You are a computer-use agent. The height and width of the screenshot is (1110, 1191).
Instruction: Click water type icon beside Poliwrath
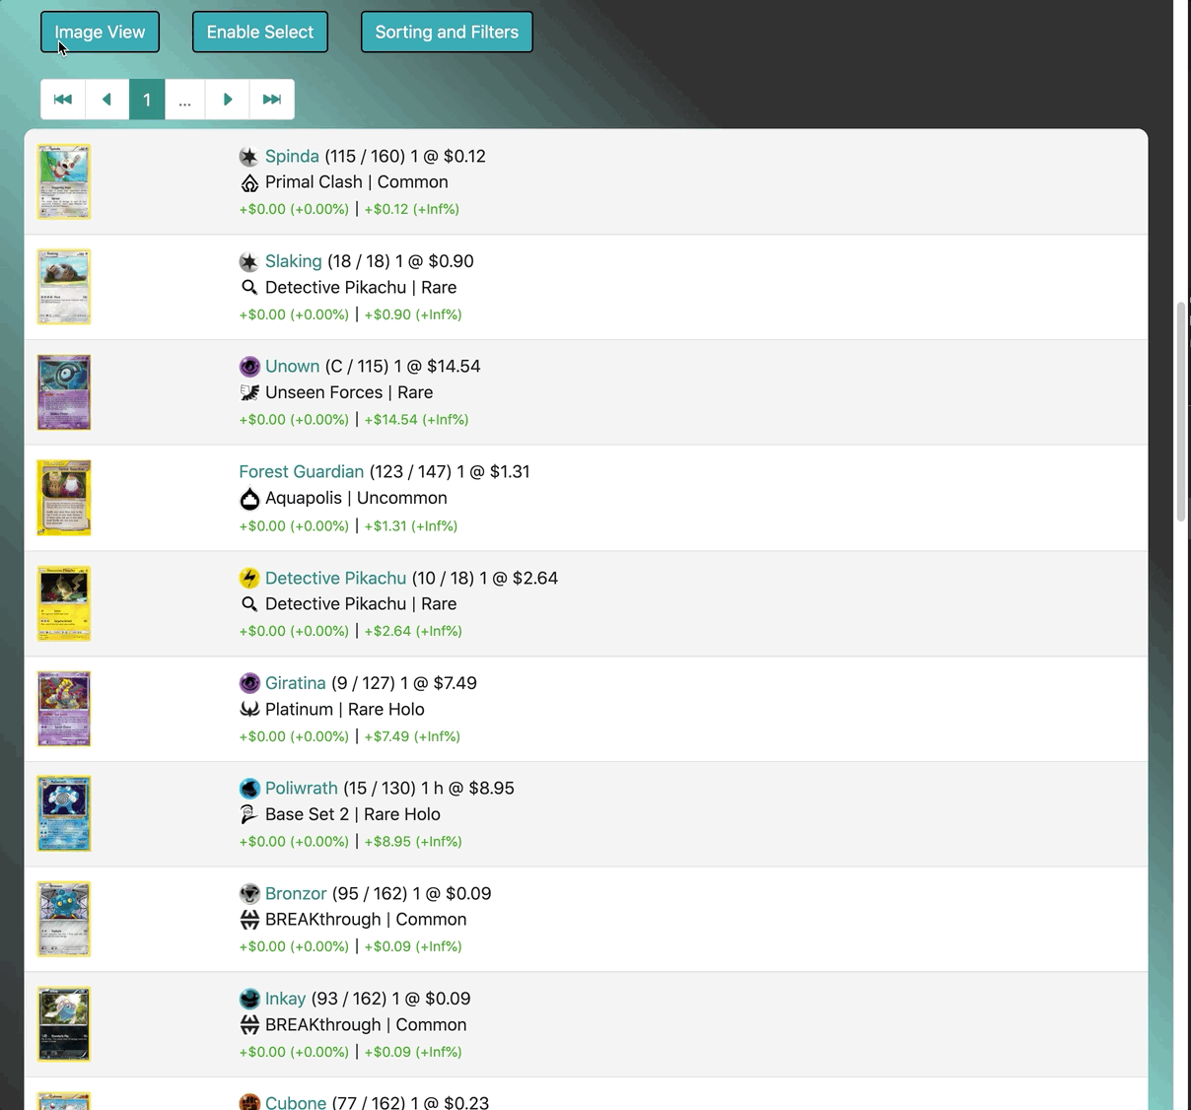click(249, 788)
